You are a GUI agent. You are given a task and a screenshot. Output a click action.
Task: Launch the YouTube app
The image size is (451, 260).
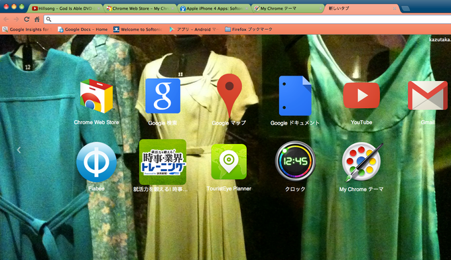point(361,96)
